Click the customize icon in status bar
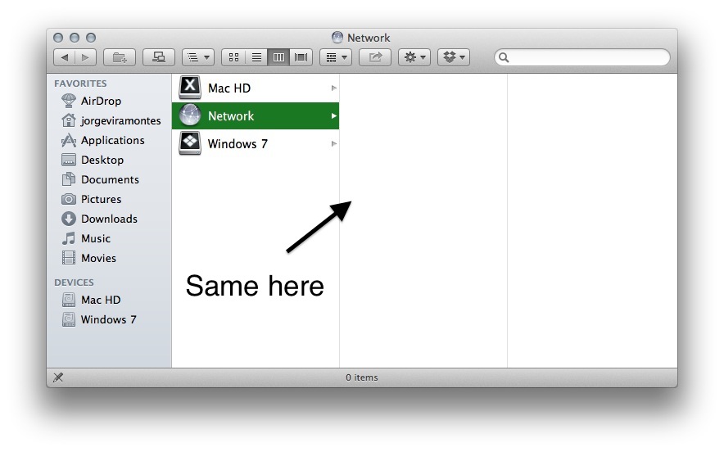This screenshot has width=724, height=452. 58,377
